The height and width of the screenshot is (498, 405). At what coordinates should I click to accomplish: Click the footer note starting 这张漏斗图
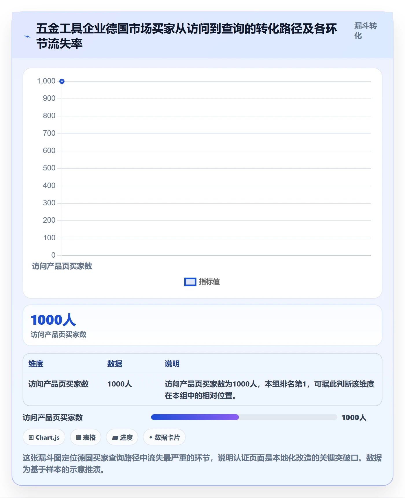[x=202, y=464]
